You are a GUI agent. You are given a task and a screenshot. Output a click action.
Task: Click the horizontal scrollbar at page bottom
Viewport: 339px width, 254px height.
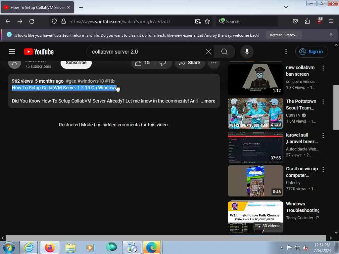[x=166, y=238]
